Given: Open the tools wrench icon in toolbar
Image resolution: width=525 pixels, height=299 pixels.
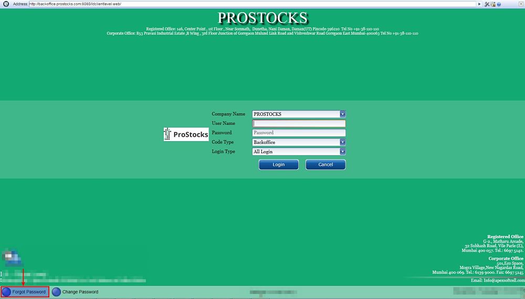Looking at the screenshot, I should coord(487,4).
